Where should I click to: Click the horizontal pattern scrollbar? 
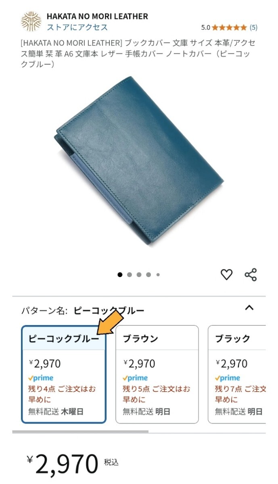[x=80, y=432]
